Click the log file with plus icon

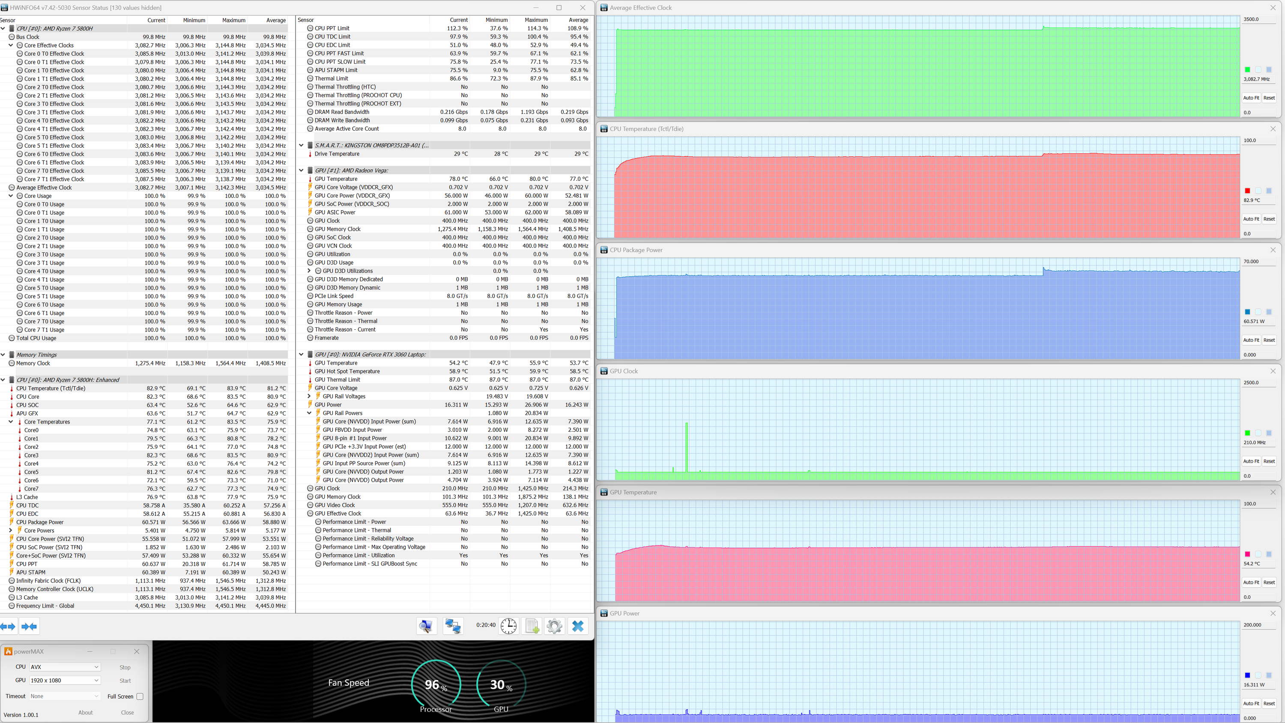pos(532,626)
